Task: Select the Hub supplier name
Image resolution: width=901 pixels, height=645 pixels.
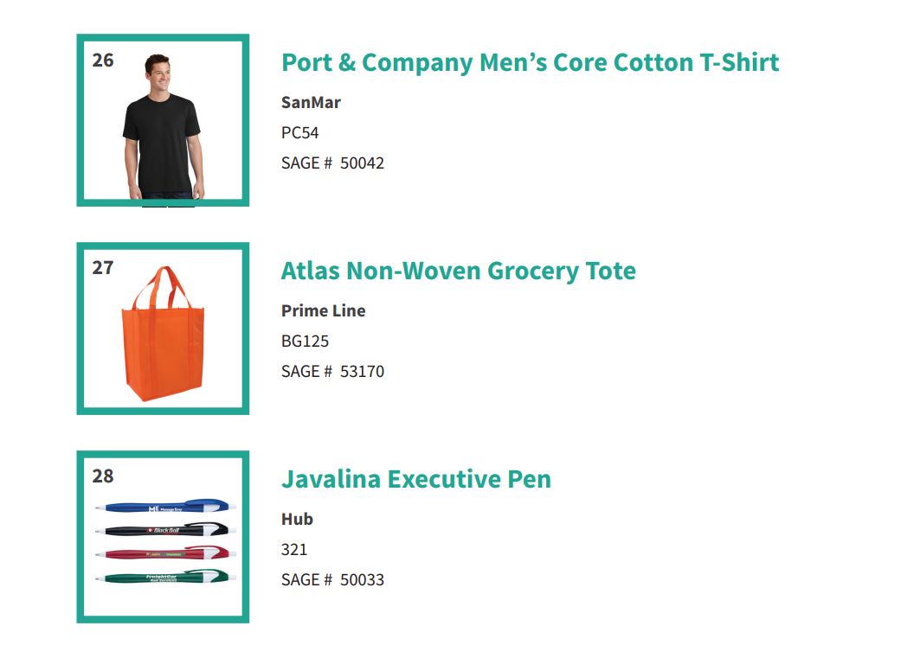Action: coord(297,520)
